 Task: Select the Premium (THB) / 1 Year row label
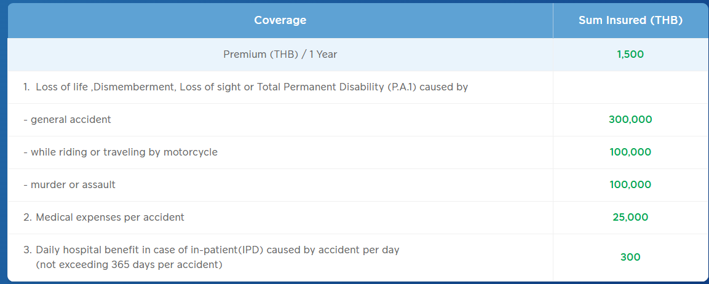coord(280,55)
